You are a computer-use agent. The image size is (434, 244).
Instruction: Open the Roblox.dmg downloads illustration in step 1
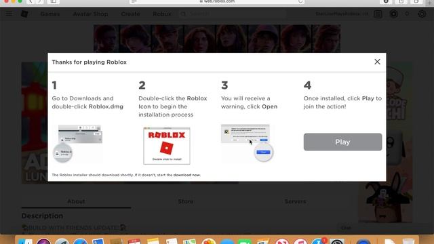tap(77, 143)
